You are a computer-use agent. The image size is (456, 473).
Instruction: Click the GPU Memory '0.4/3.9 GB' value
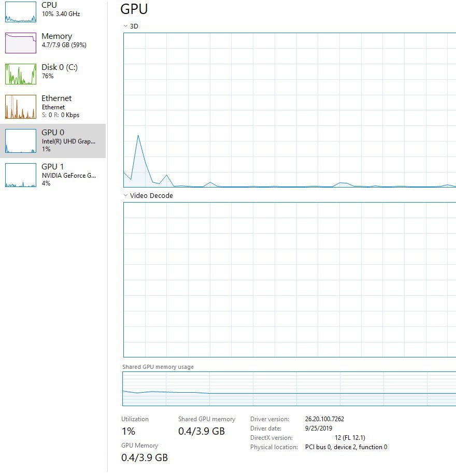(145, 457)
